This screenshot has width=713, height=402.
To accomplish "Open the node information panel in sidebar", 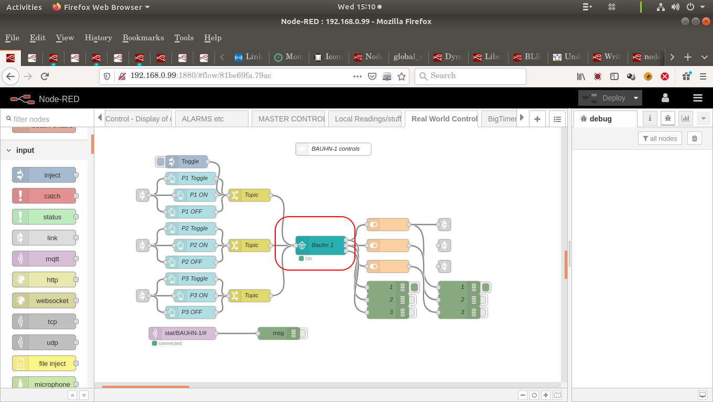I will coord(650,118).
